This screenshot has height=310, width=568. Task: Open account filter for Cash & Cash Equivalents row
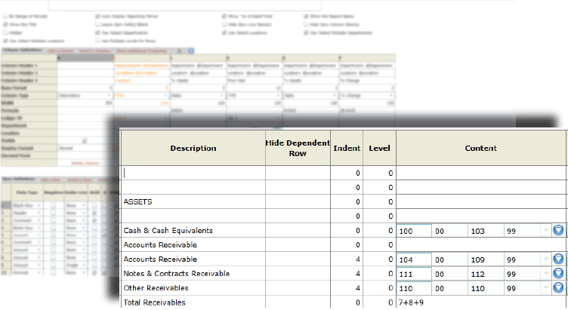[558, 230]
